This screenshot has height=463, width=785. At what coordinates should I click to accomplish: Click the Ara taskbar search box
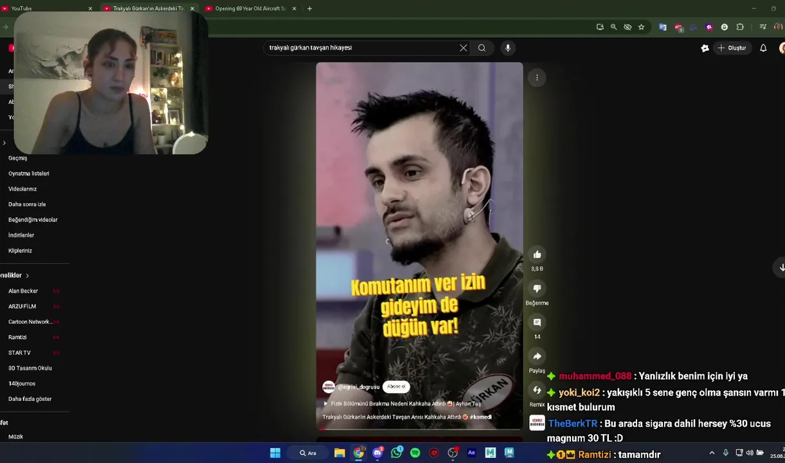[x=309, y=453]
